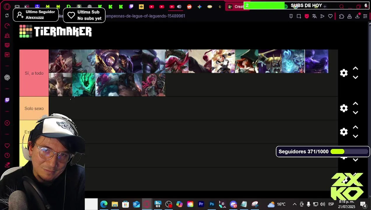Open settings gear for "Solo sexo" tier
Image resolution: width=371 pixels, height=210 pixels.
(344, 108)
